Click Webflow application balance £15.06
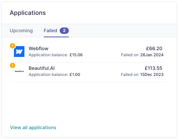Image resolution: width=178 pixels, height=139 pixels. coord(76,55)
